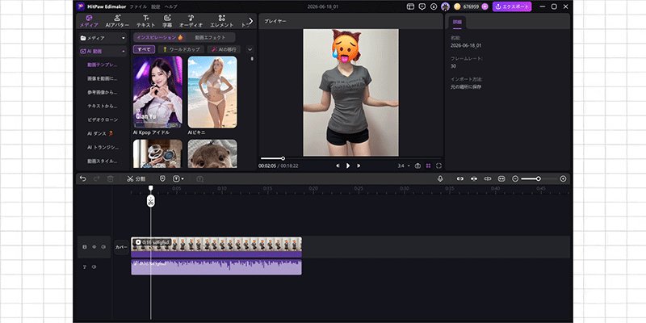Open the AI Kpop アイドル template thumbnail
This screenshot has height=323, width=646.
[x=157, y=92]
